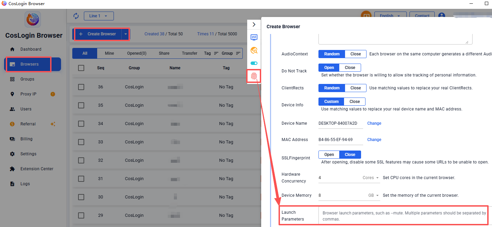
Task: Click Change next to Device Name
Action: click(374, 123)
